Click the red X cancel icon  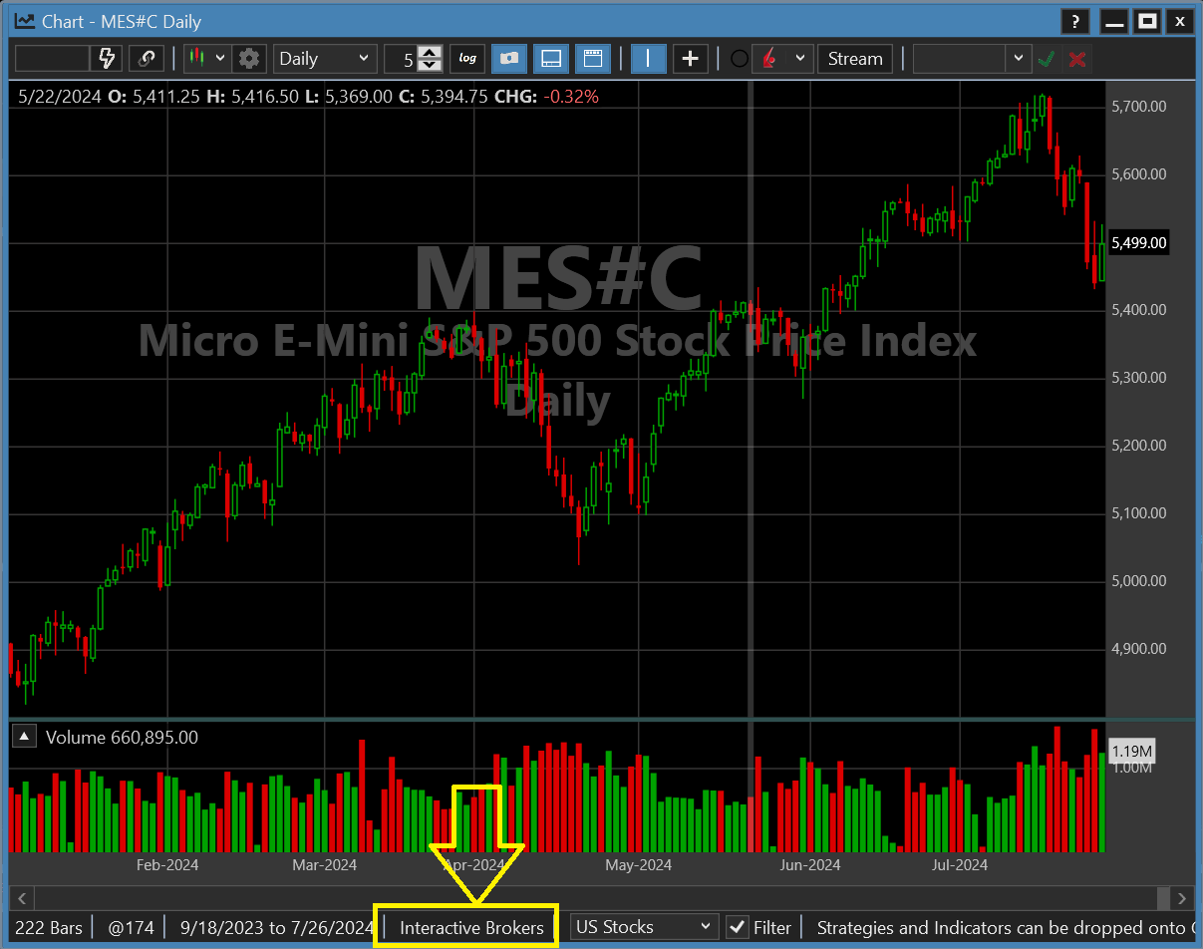(1077, 59)
